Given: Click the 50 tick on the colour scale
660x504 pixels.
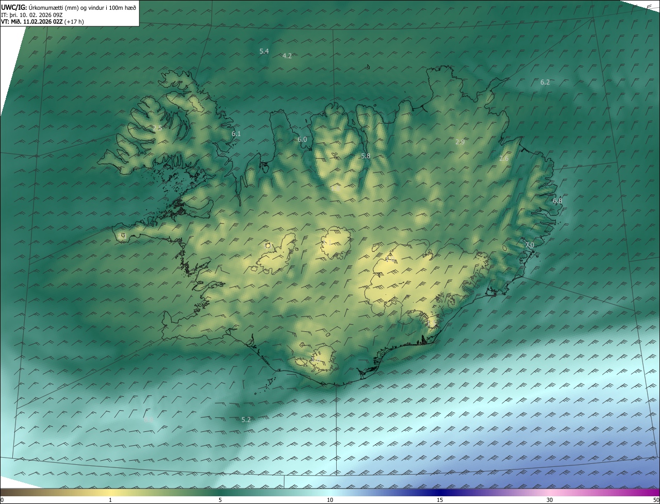Looking at the screenshot, I should tap(656, 500).
